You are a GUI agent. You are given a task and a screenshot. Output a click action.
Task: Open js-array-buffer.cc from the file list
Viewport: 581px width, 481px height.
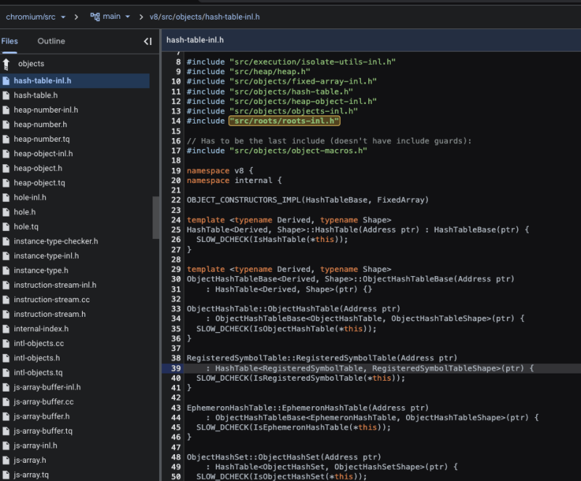coord(44,402)
